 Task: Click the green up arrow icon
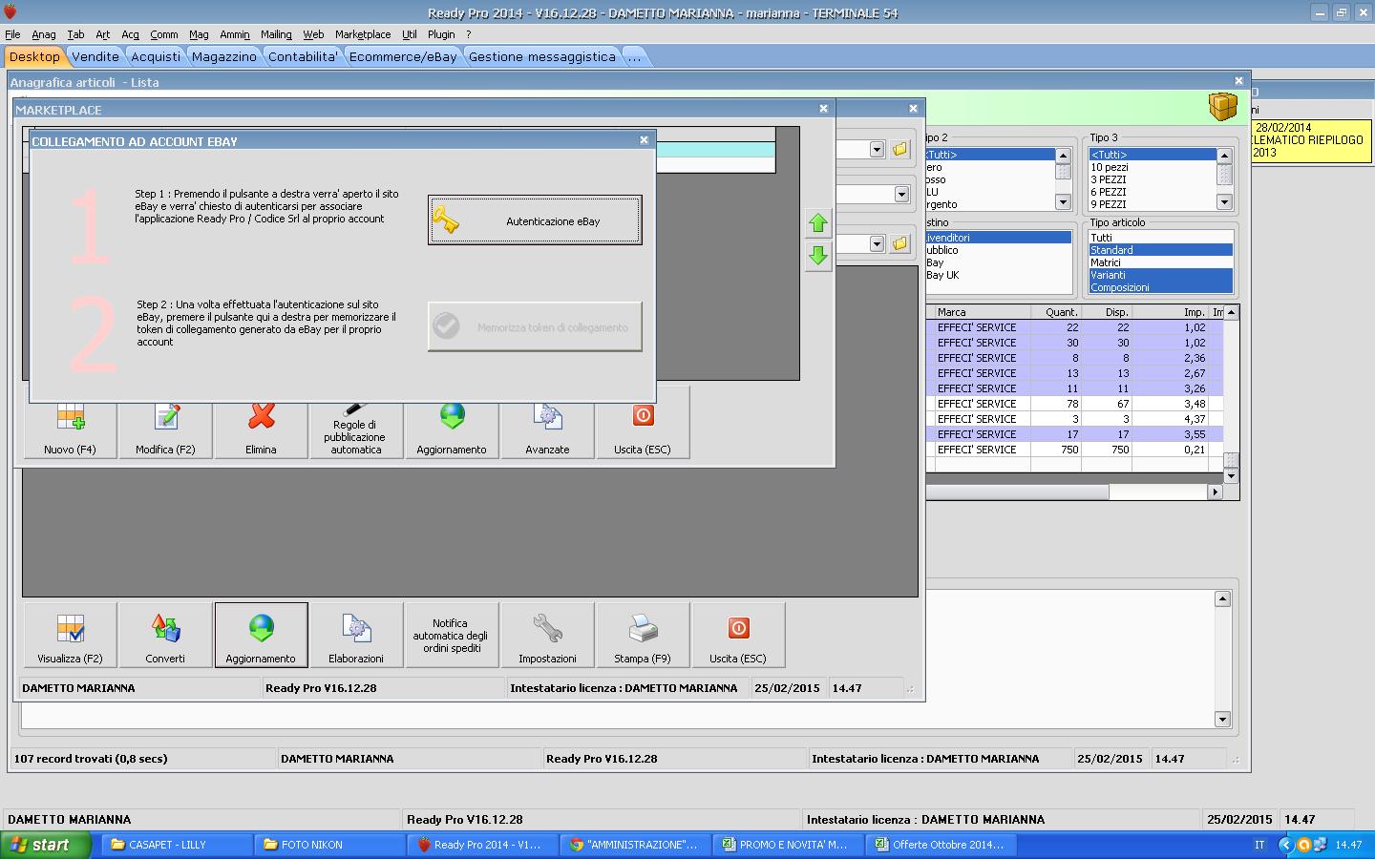click(x=818, y=223)
